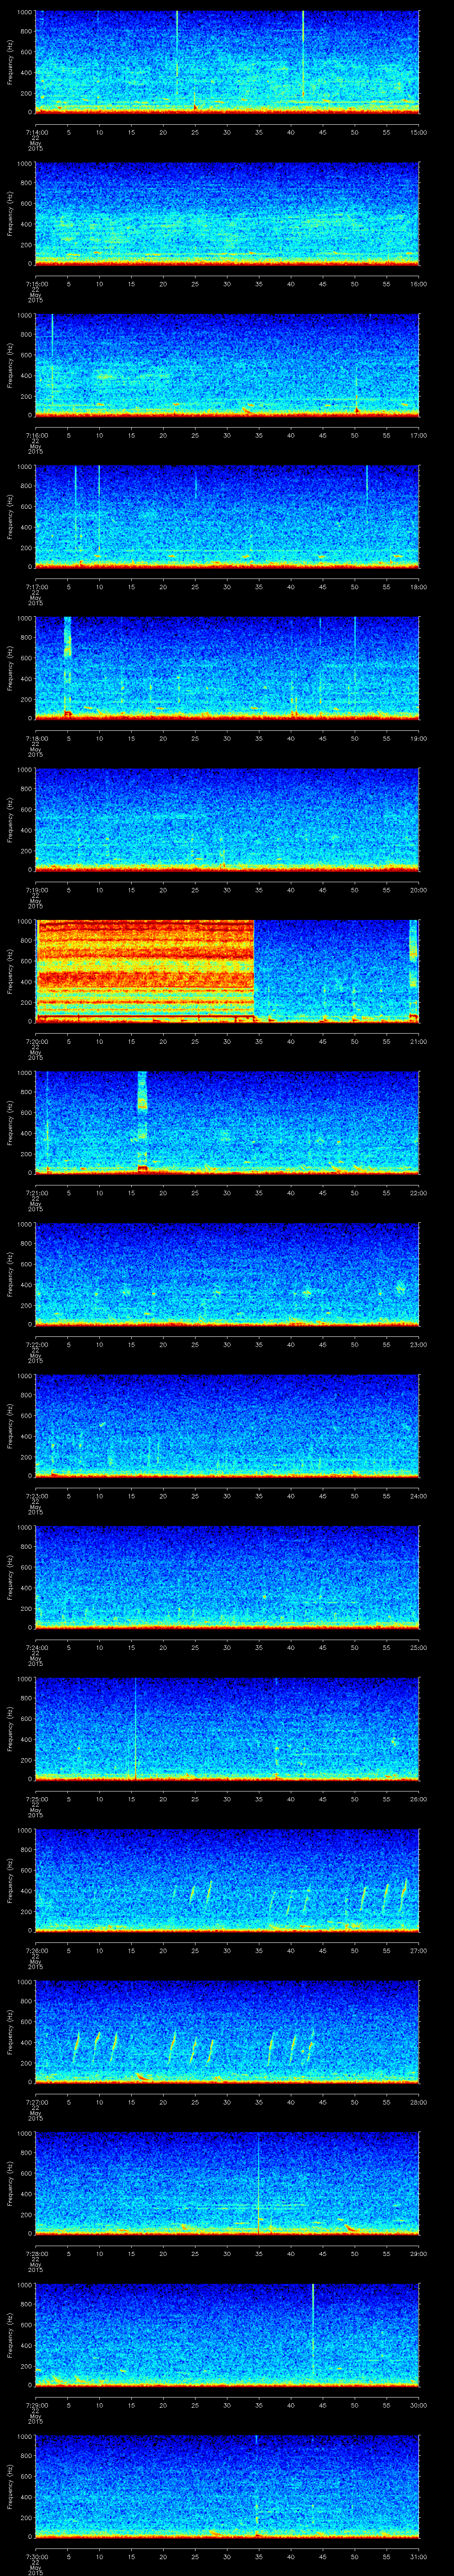Select the 7:24 spectrogram panel
Image resolution: width=454 pixels, height=2576 pixels.
[x=227, y=1577]
